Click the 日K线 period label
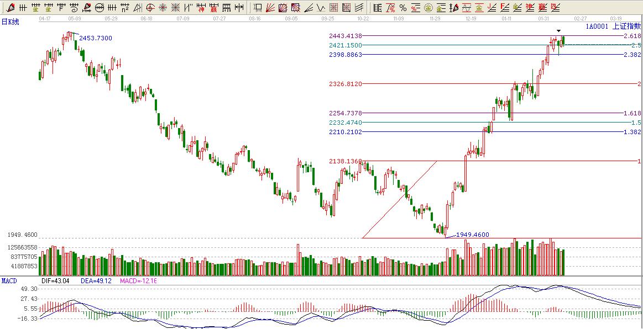The height and width of the screenshot is (329, 643). click(x=10, y=22)
